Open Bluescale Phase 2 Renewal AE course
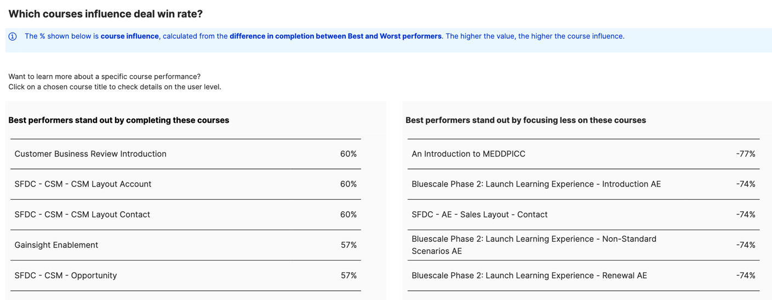 [x=529, y=275]
